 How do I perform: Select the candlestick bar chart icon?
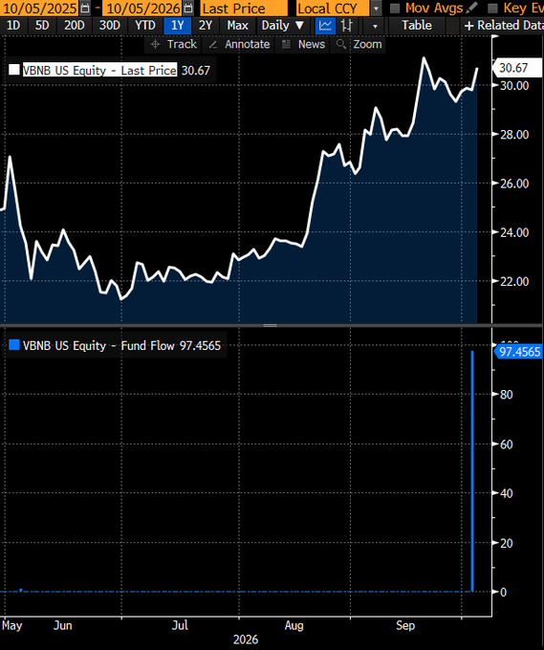pyautogui.click(x=347, y=26)
